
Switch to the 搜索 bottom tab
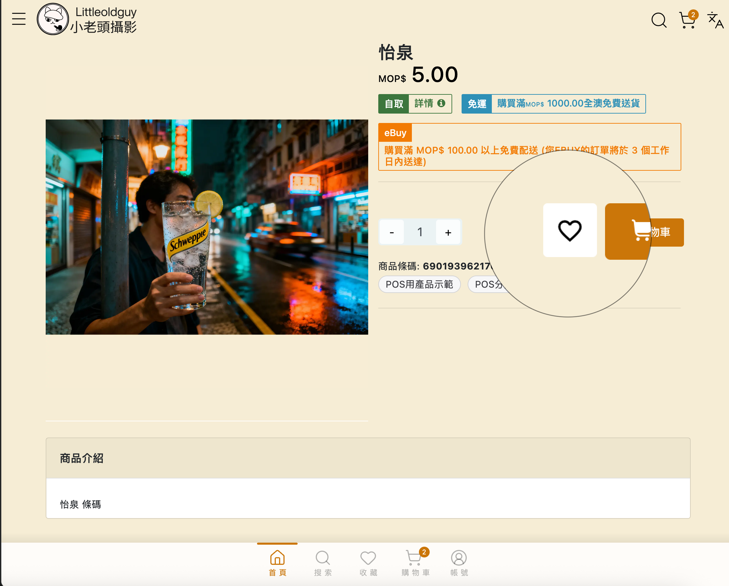coord(323,563)
